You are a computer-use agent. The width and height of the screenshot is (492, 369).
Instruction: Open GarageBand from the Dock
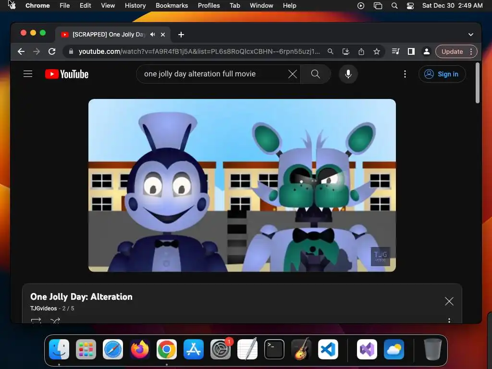point(301,349)
